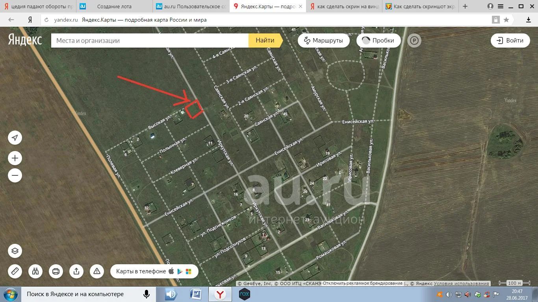Click the Action Center flag tray icon
This screenshot has width=538, height=302.
[x=496, y=294]
